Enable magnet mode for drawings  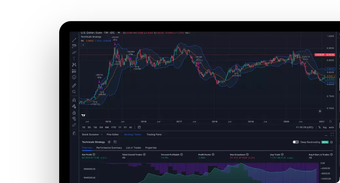[x=74, y=100]
